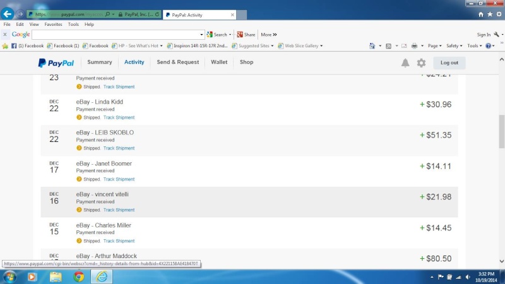Click the Shipped status icon for Linda Kidd
The image size is (505, 284).
coord(79,117)
